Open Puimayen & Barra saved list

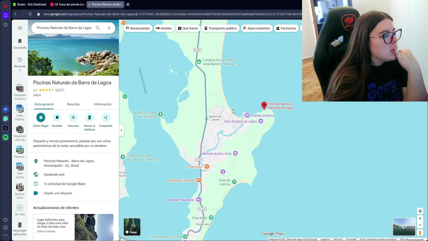[x=20, y=93]
